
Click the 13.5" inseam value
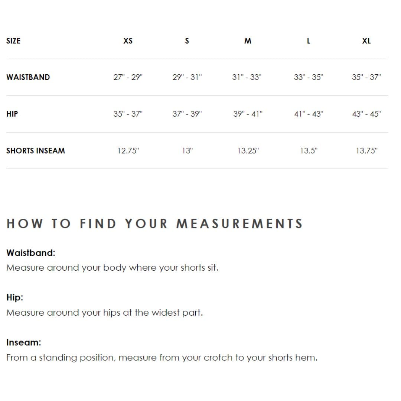click(309, 151)
